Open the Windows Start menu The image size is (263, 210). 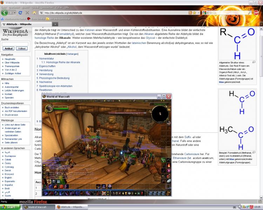[x=9, y=207]
